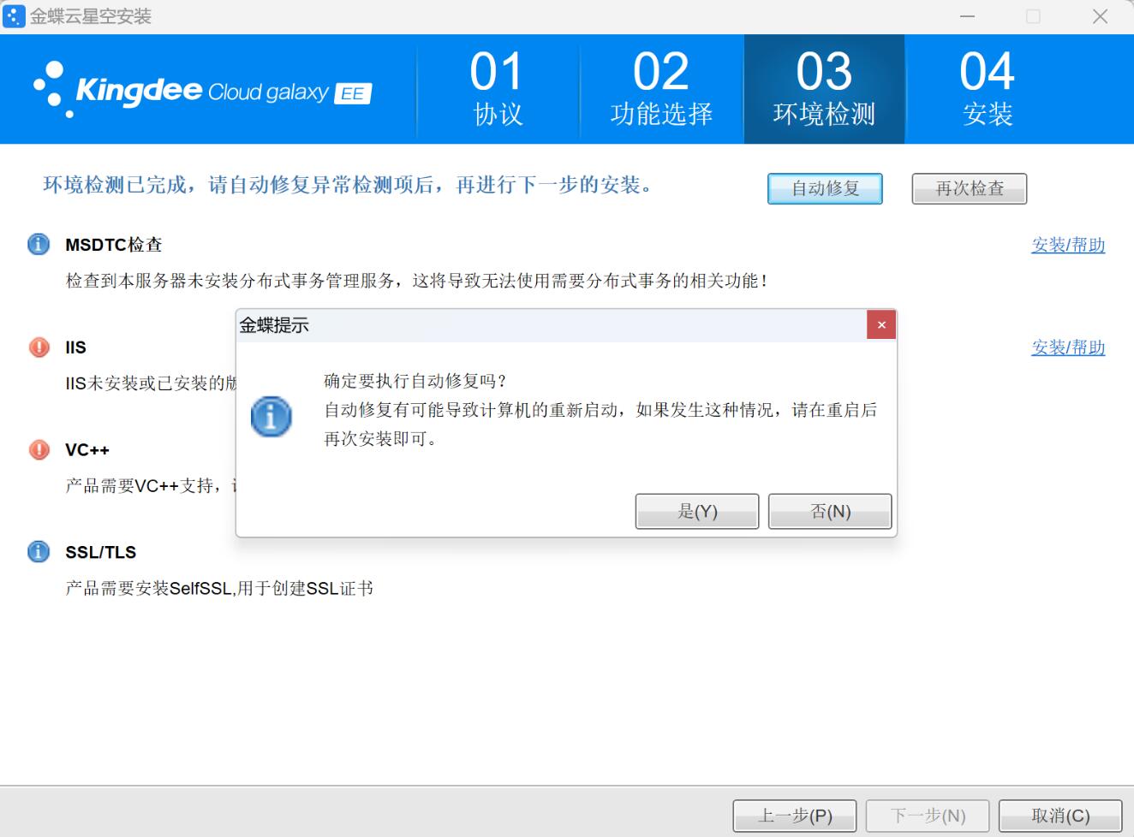1134x837 pixels.
Task: Select step 01 协议 tab
Action: [498, 89]
